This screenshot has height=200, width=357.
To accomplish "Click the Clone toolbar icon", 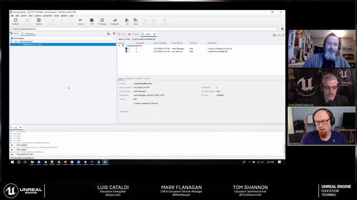I will click(136, 21).
